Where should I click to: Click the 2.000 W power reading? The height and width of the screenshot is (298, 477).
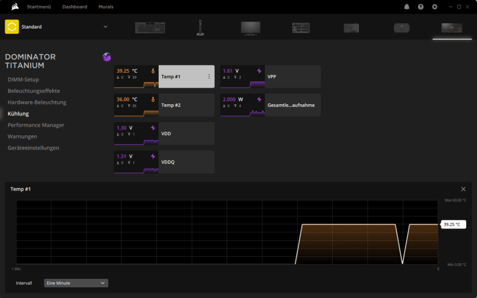coord(233,100)
